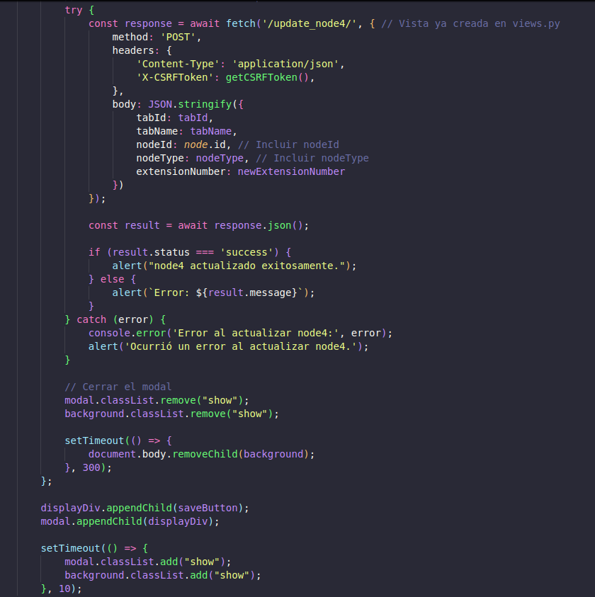Click the comment 'Vista ya creada en views.py'
This screenshot has width=595, height=597.
pos(470,23)
